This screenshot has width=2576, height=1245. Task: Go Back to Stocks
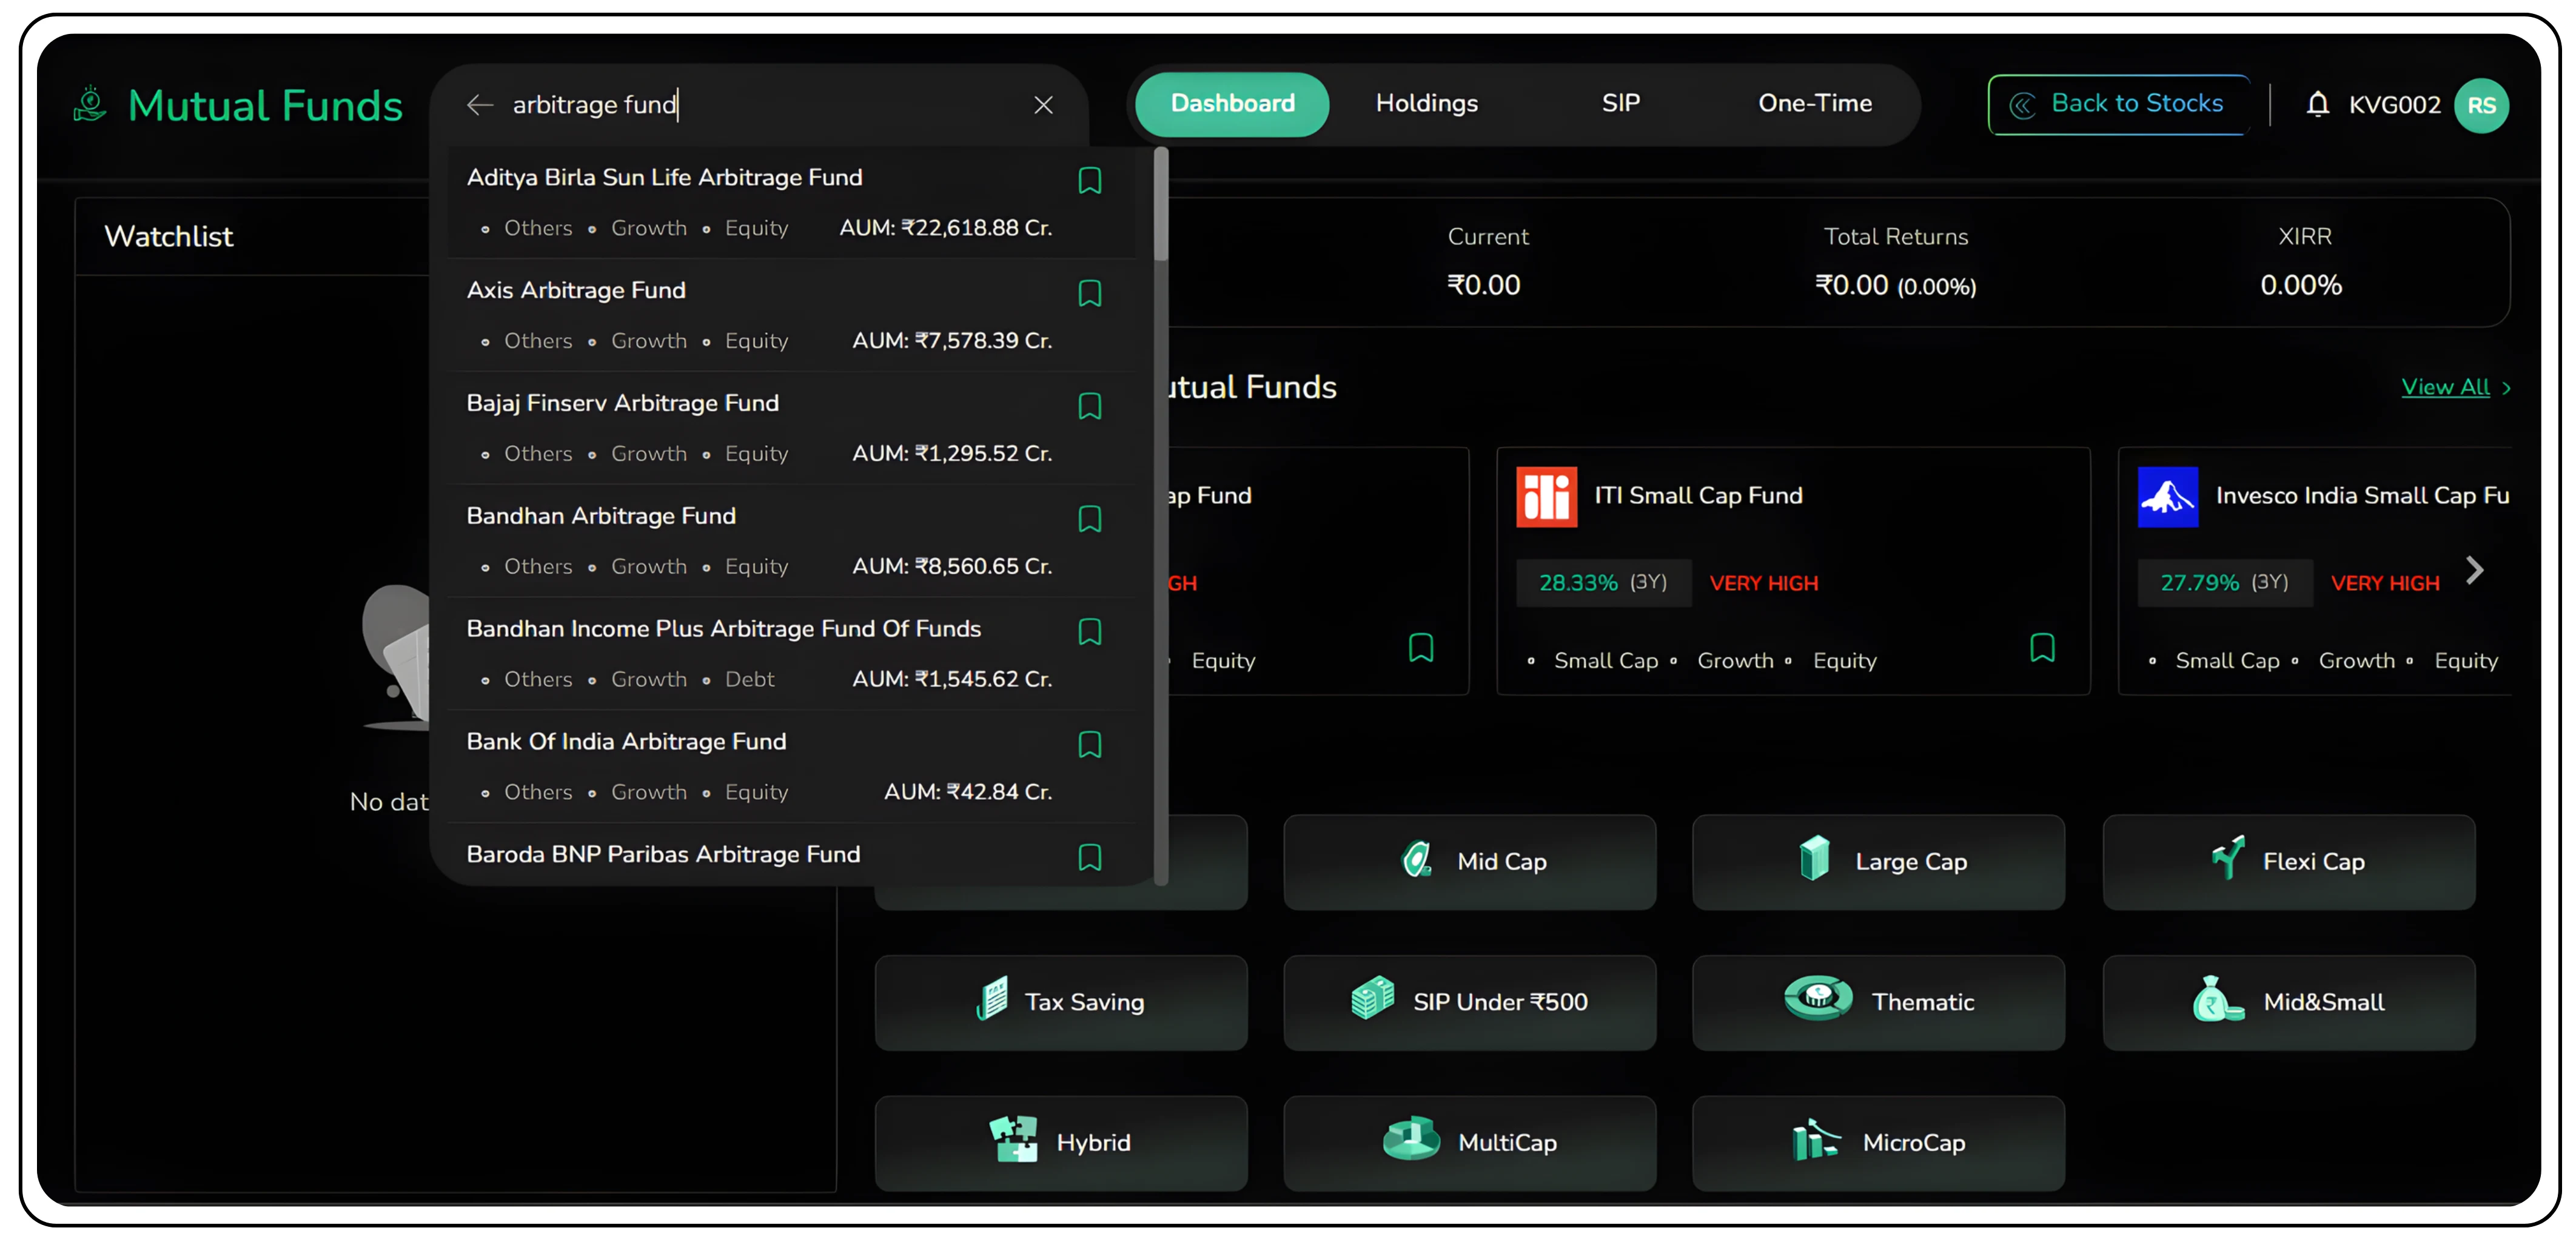2118,105
